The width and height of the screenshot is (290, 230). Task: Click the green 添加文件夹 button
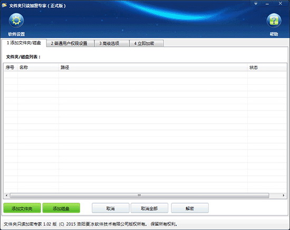pyautogui.click(x=22, y=208)
